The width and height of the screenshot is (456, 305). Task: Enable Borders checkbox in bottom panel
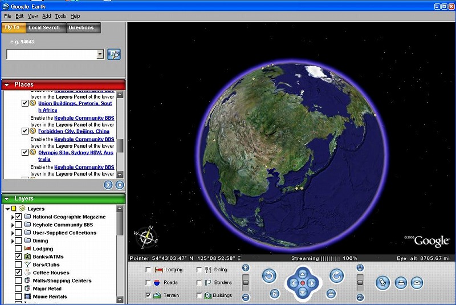tap(199, 282)
